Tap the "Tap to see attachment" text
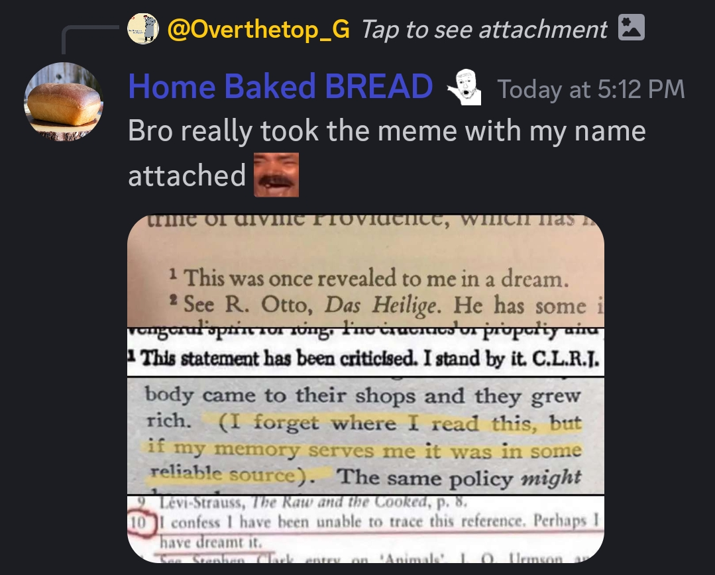715x575 pixels. pos(484,30)
